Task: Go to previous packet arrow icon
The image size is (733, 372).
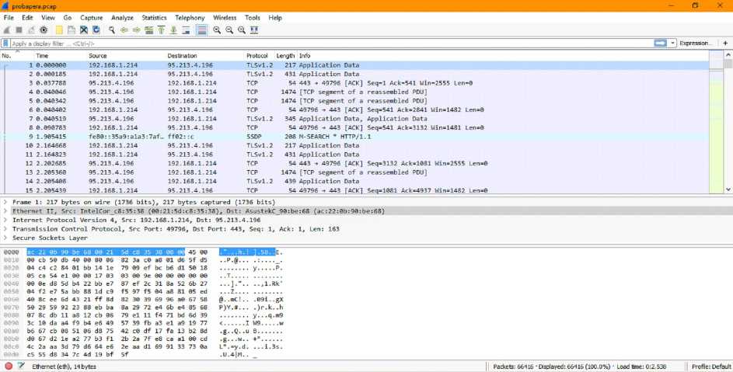Action: [124, 30]
